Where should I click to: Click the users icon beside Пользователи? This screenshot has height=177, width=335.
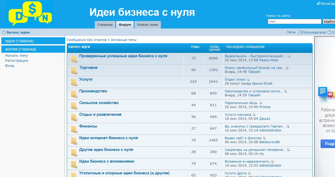[300, 32]
